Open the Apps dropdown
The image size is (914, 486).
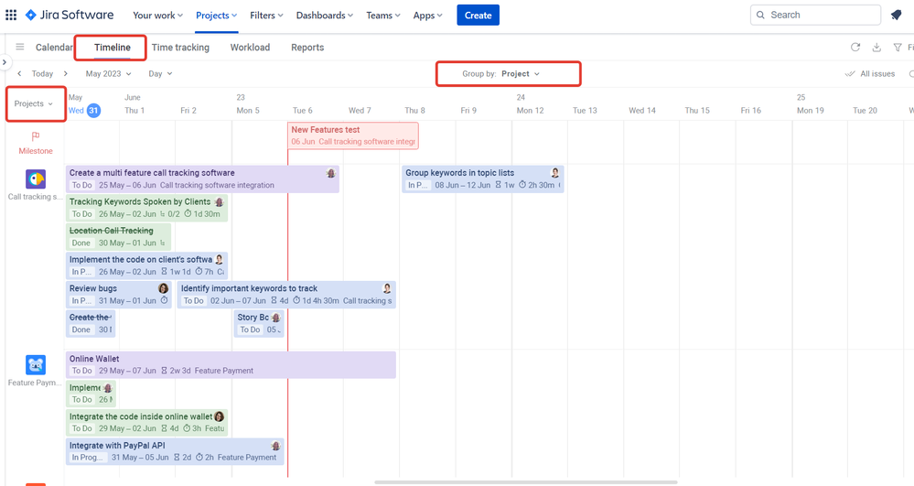click(x=427, y=16)
